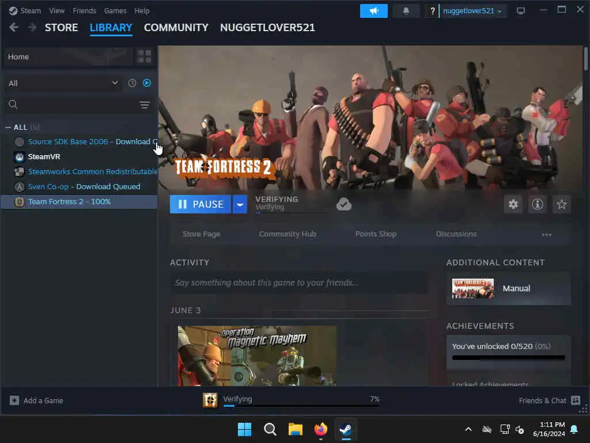Open the Community Hub link
This screenshot has width=590, height=443.
[288, 234]
